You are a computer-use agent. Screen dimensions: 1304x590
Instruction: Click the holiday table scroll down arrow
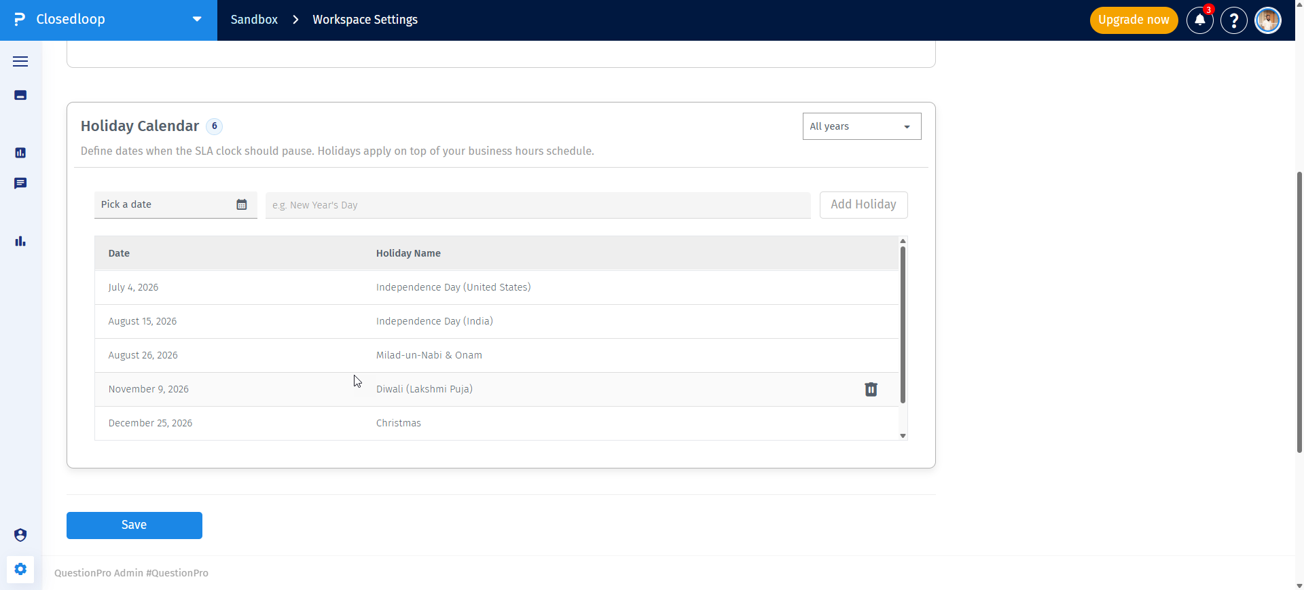pyautogui.click(x=903, y=436)
